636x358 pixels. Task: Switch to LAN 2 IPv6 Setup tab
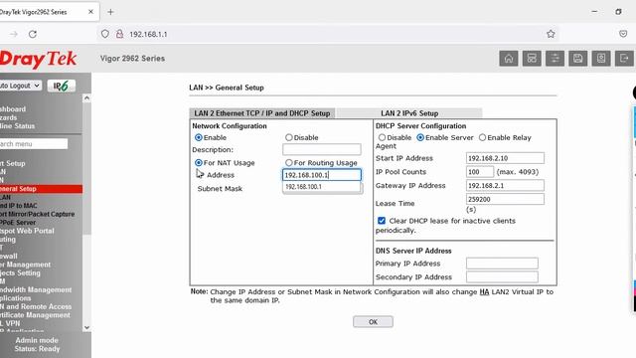pyautogui.click(x=409, y=113)
